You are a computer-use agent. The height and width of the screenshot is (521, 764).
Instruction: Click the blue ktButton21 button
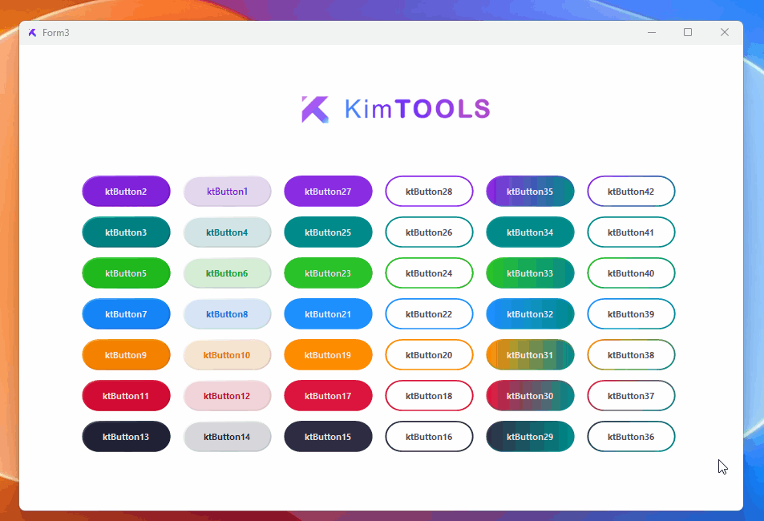(328, 314)
